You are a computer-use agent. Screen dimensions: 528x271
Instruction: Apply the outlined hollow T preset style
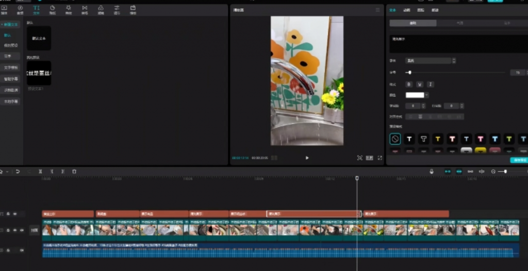[424, 139]
